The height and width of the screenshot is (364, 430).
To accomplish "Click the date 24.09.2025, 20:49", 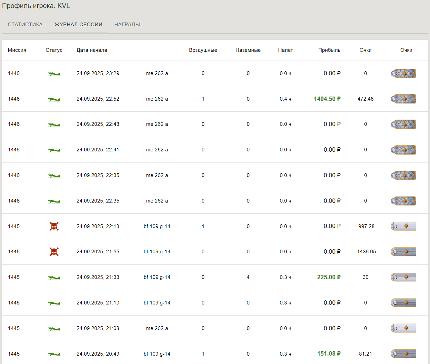I will pos(98,354).
